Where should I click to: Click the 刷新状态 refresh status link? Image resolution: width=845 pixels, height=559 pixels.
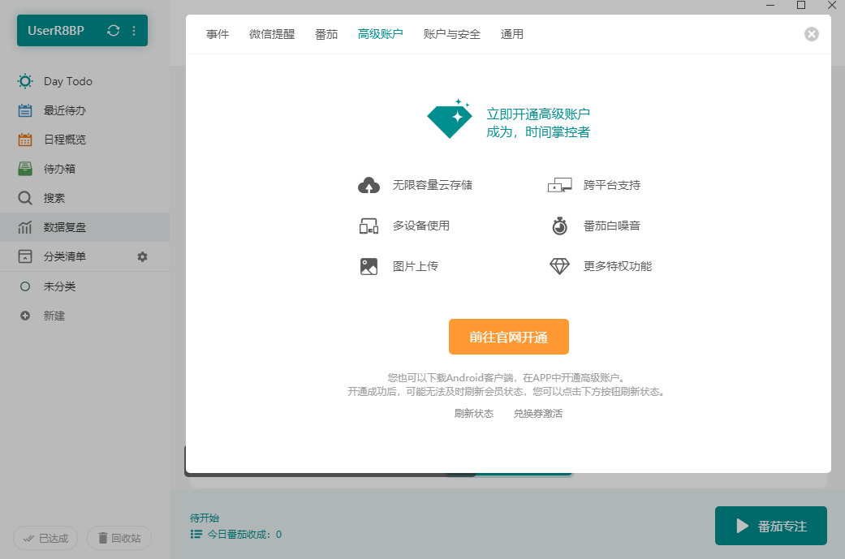pyautogui.click(x=474, y=413)
